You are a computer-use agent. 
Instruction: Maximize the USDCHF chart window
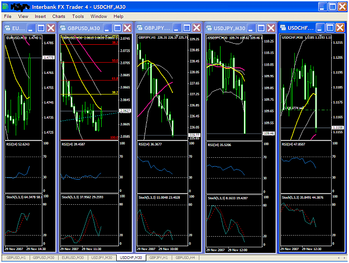330,28
